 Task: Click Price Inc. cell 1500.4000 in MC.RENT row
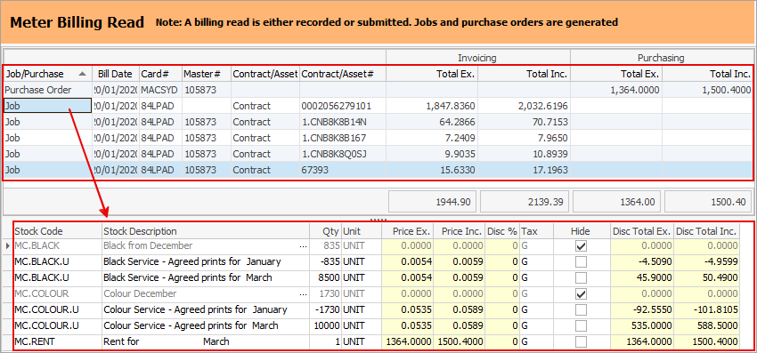click(x=460, y=342)
